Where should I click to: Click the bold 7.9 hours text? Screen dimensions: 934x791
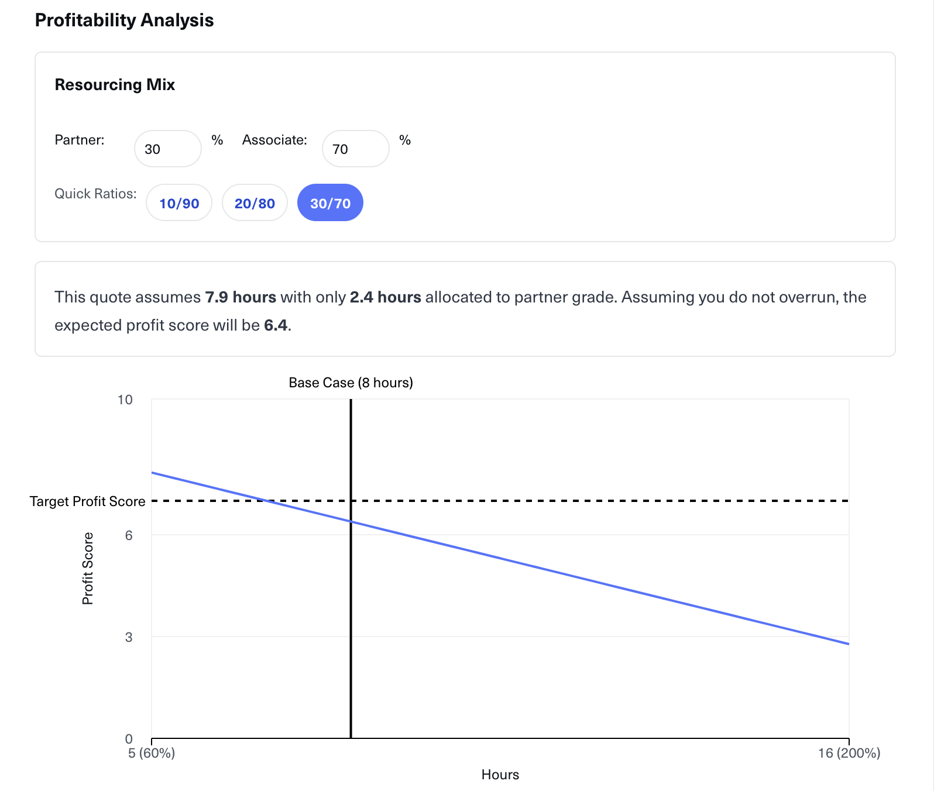(x=241, y=297)
